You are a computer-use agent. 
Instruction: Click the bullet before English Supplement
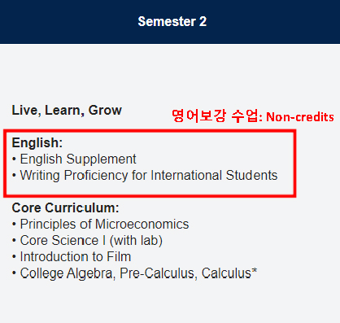(x=14, y=159)
